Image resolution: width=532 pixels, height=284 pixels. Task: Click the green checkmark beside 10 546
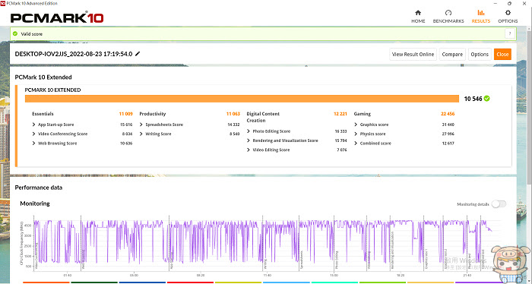pyautogui.click(x=487, y=99)
